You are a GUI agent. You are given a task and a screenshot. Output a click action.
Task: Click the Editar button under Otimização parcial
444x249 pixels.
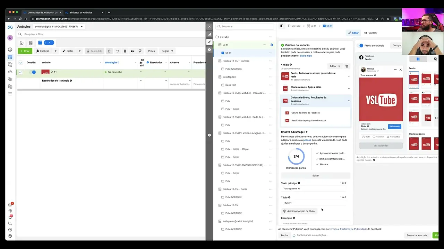point(315,175)
